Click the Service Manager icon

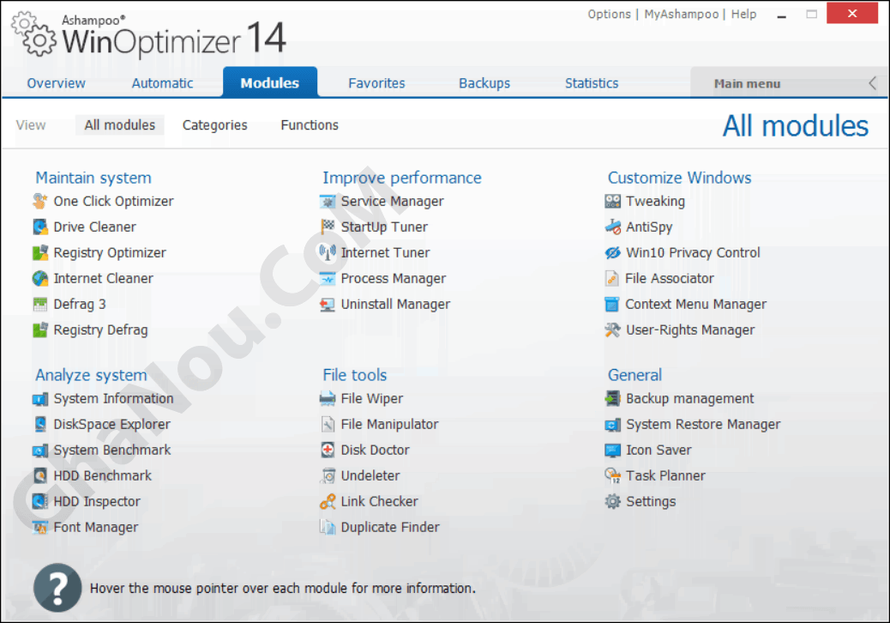[328, 201]
